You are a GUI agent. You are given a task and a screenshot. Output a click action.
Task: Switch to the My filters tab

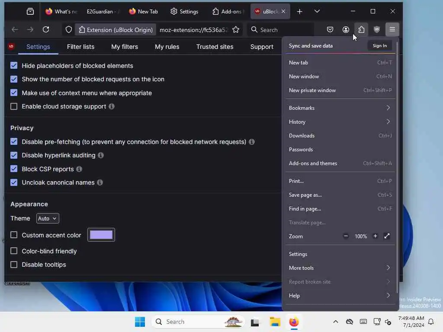[125, 47]
